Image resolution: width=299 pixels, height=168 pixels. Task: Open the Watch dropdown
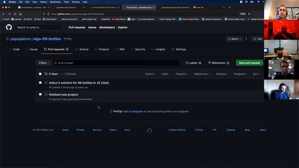[x=235, y=39]
